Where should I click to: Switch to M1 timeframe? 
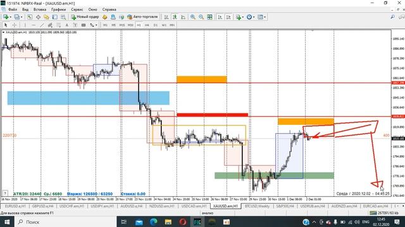[x=106, y=25]
